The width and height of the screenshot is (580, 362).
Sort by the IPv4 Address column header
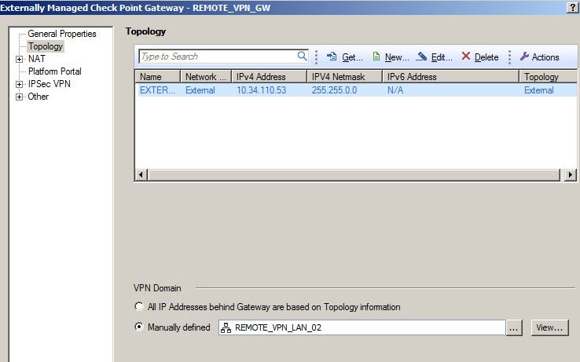click(269, 76)
